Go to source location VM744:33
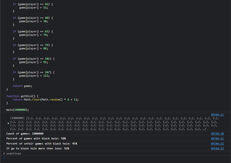 pos(217,149)
